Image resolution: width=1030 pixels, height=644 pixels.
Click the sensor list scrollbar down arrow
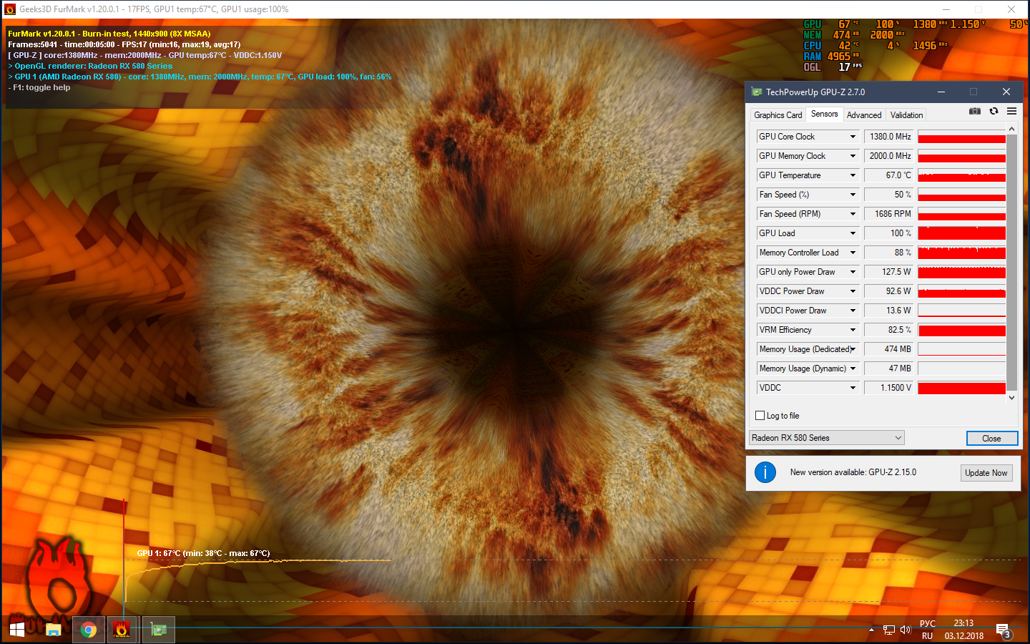coord(1011,398)
